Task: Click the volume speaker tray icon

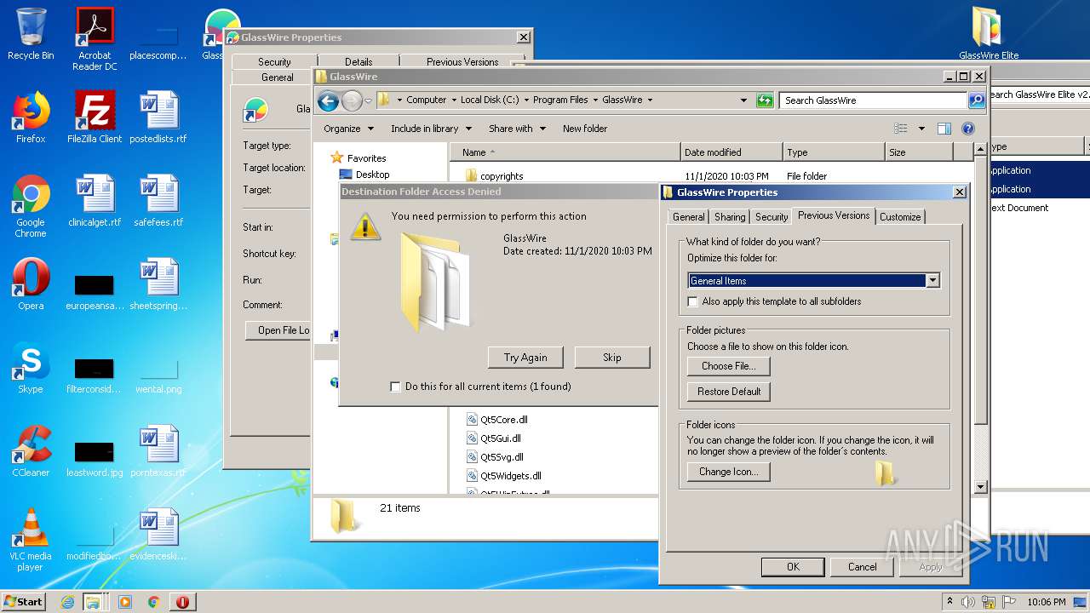Action: [x=967, y=602]
